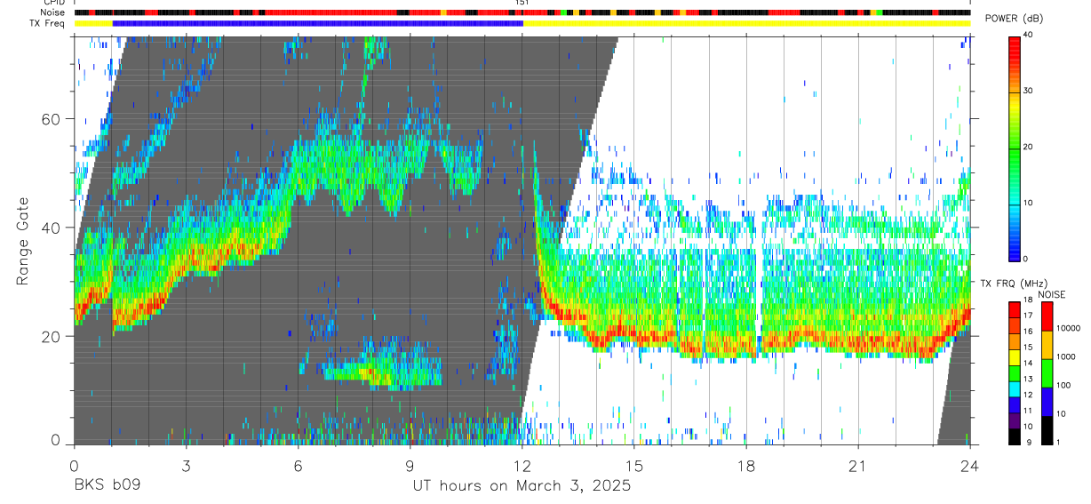Viewport: 1091px width, 504px height.
Task: Click the y-axis tick label '60'
Action: [52, 119]
